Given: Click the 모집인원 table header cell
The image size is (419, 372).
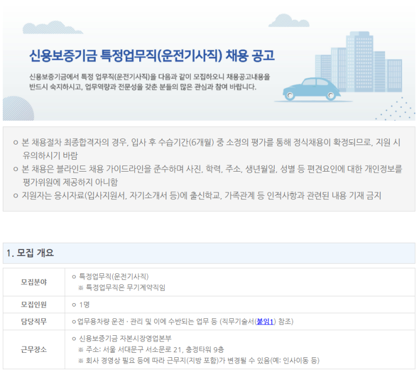Looking at the screenshot, I should [34, 305].
